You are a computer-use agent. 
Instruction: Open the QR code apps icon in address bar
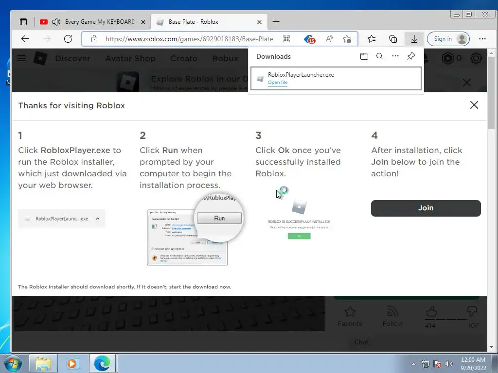coord(286,39)
